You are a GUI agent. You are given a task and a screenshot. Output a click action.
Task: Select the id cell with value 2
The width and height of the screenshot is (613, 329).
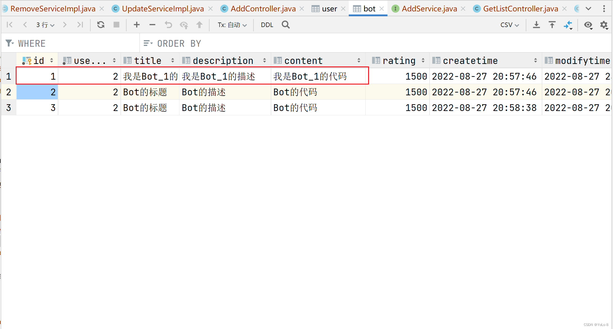[37, 92]
